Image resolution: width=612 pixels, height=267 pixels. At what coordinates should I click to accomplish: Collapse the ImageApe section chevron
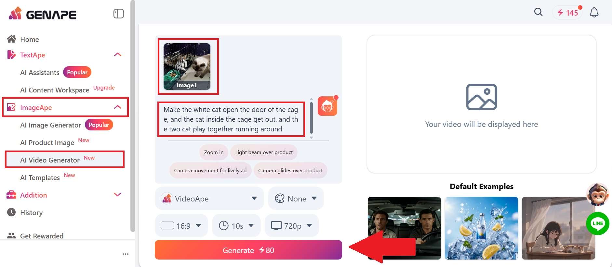[118, 107]
